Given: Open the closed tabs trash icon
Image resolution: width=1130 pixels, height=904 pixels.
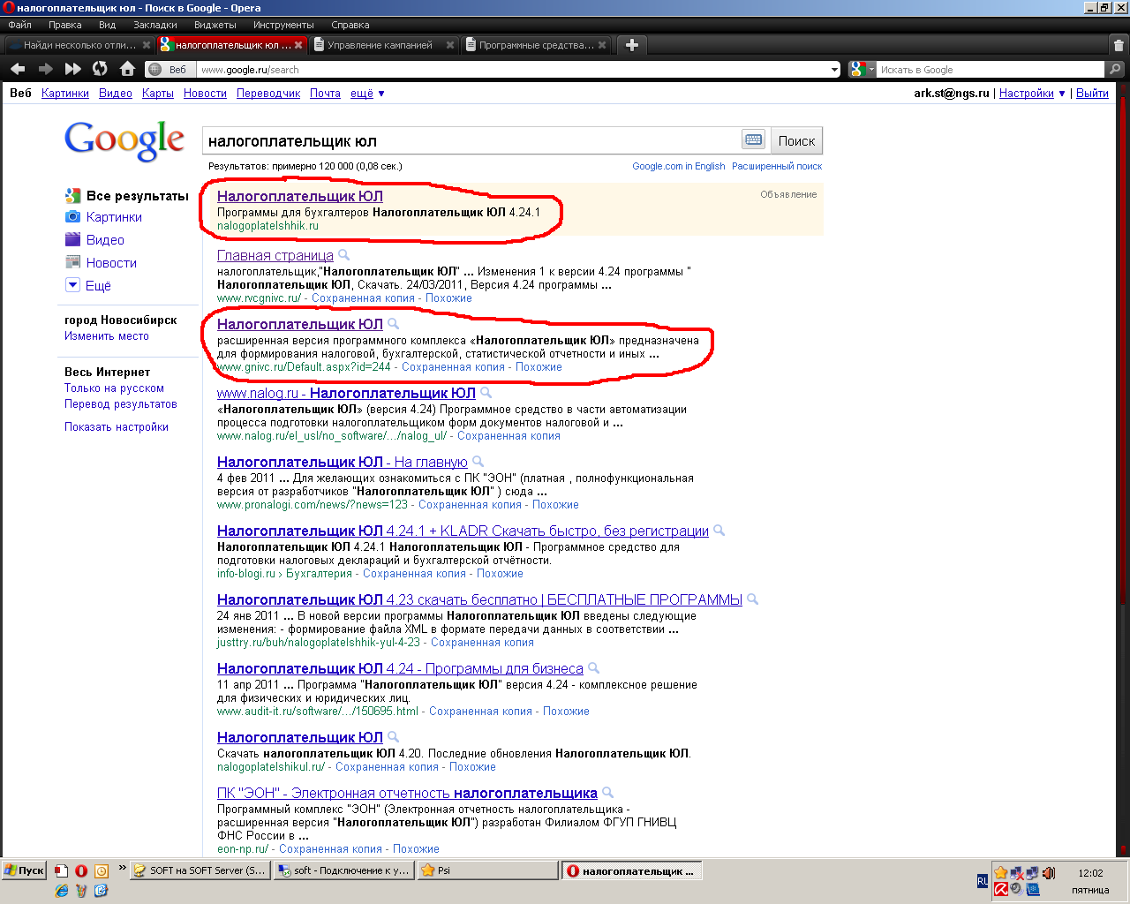Looking at the screenshot, I should 1119,45.
